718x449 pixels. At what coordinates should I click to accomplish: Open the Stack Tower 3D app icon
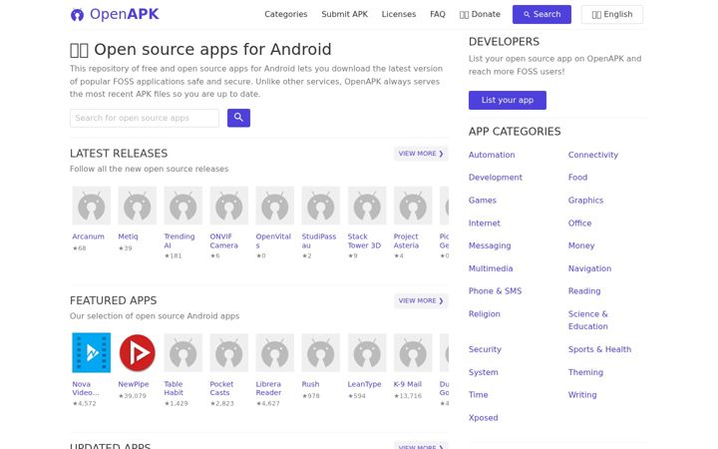pyautogui.click(x=367, y=206)
